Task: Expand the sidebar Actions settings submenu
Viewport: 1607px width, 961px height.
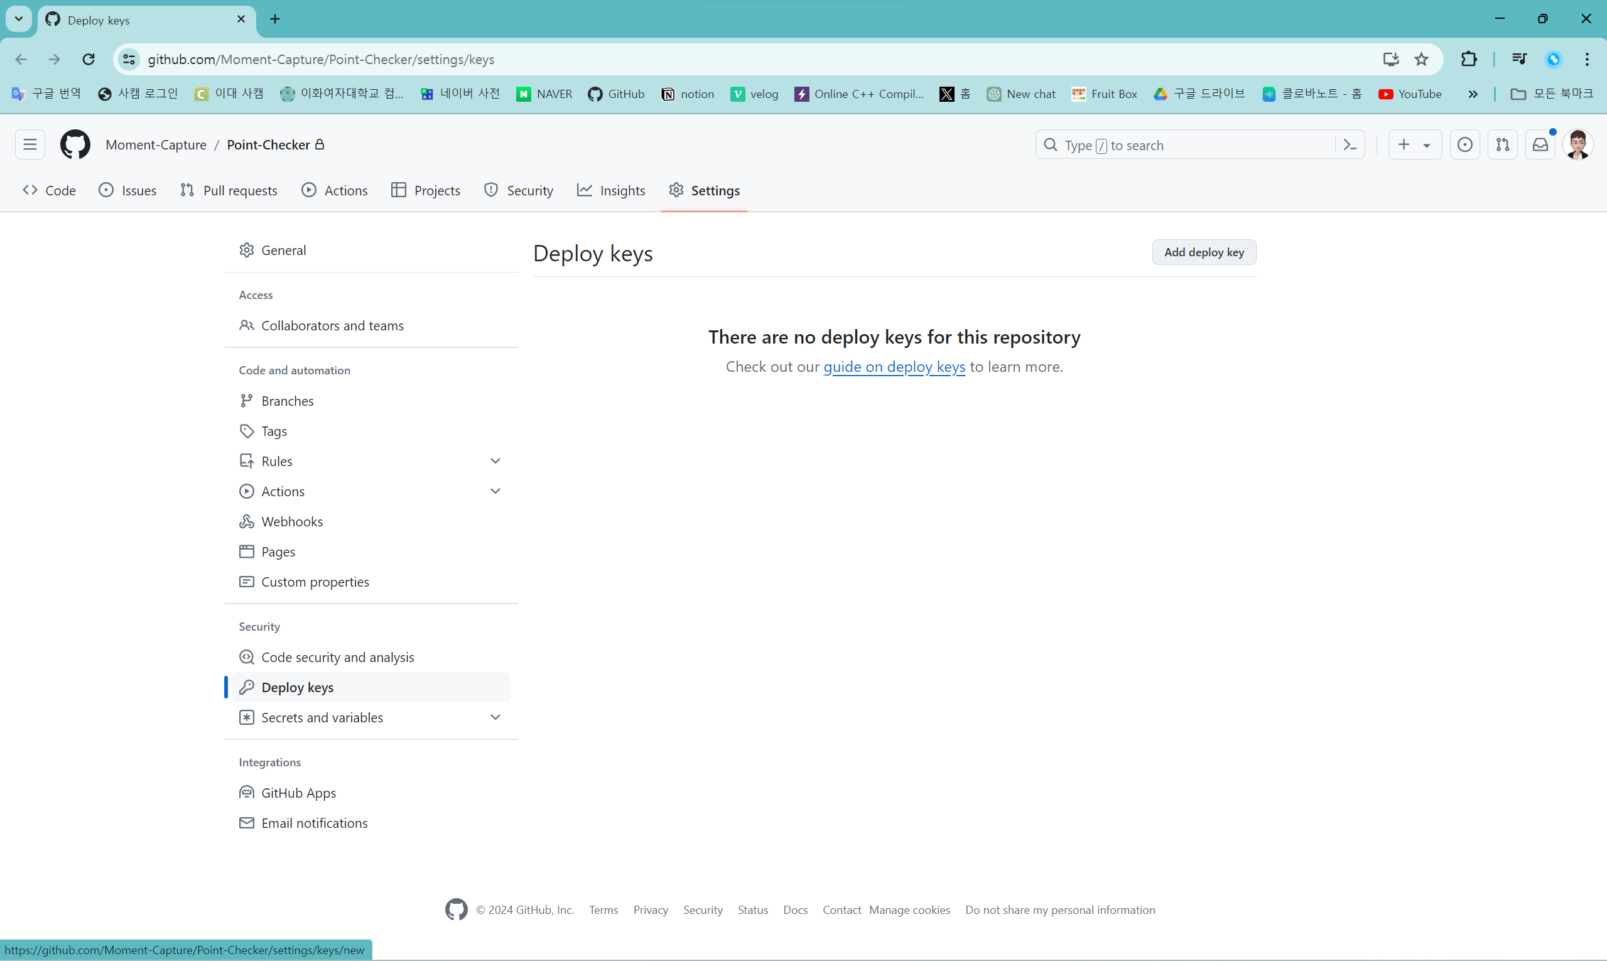Action: pos(495,492)
